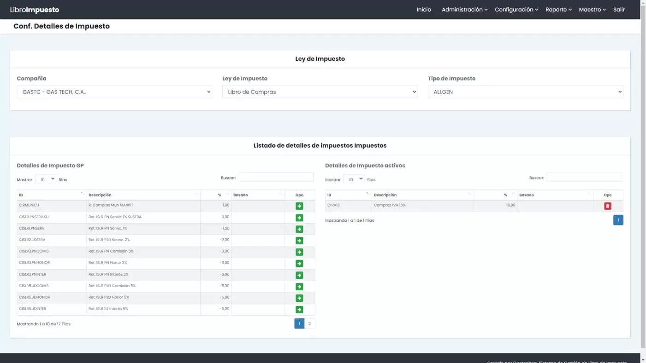Add CISLR2.JDSERV row using green arrow
This screenshot has height=363, width=646.
pyautogui.click(x=299, y=241)
